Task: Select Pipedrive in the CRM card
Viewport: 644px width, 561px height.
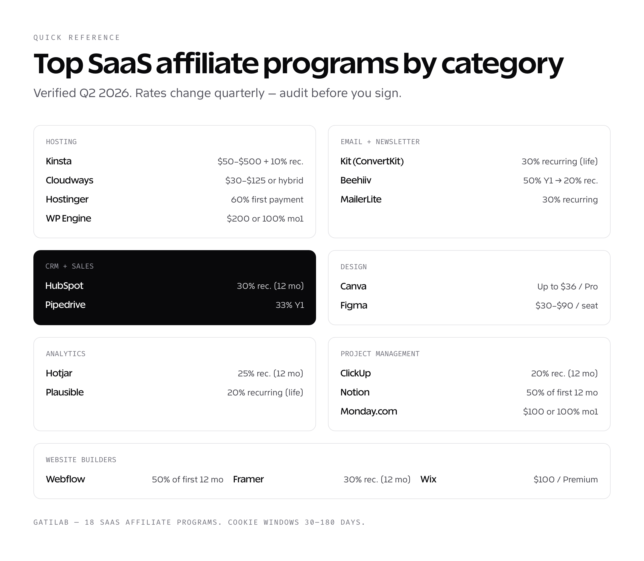Action: (65, 305)
